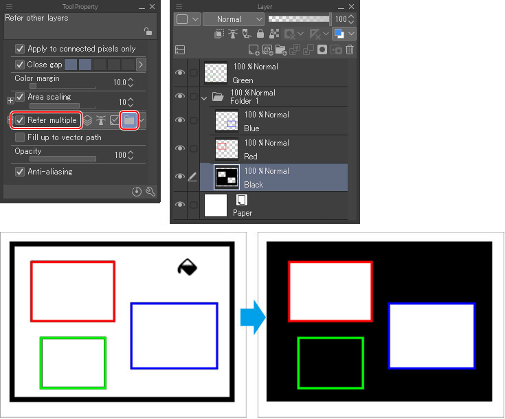Set as reference layer in Layer panel
Viewport: 505px width, 419px height.
coord(233,34)
